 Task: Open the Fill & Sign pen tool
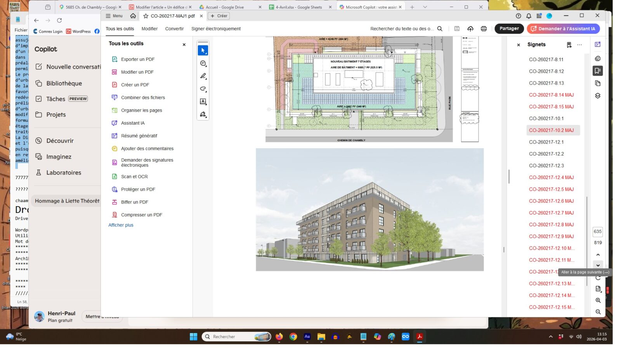203,114
